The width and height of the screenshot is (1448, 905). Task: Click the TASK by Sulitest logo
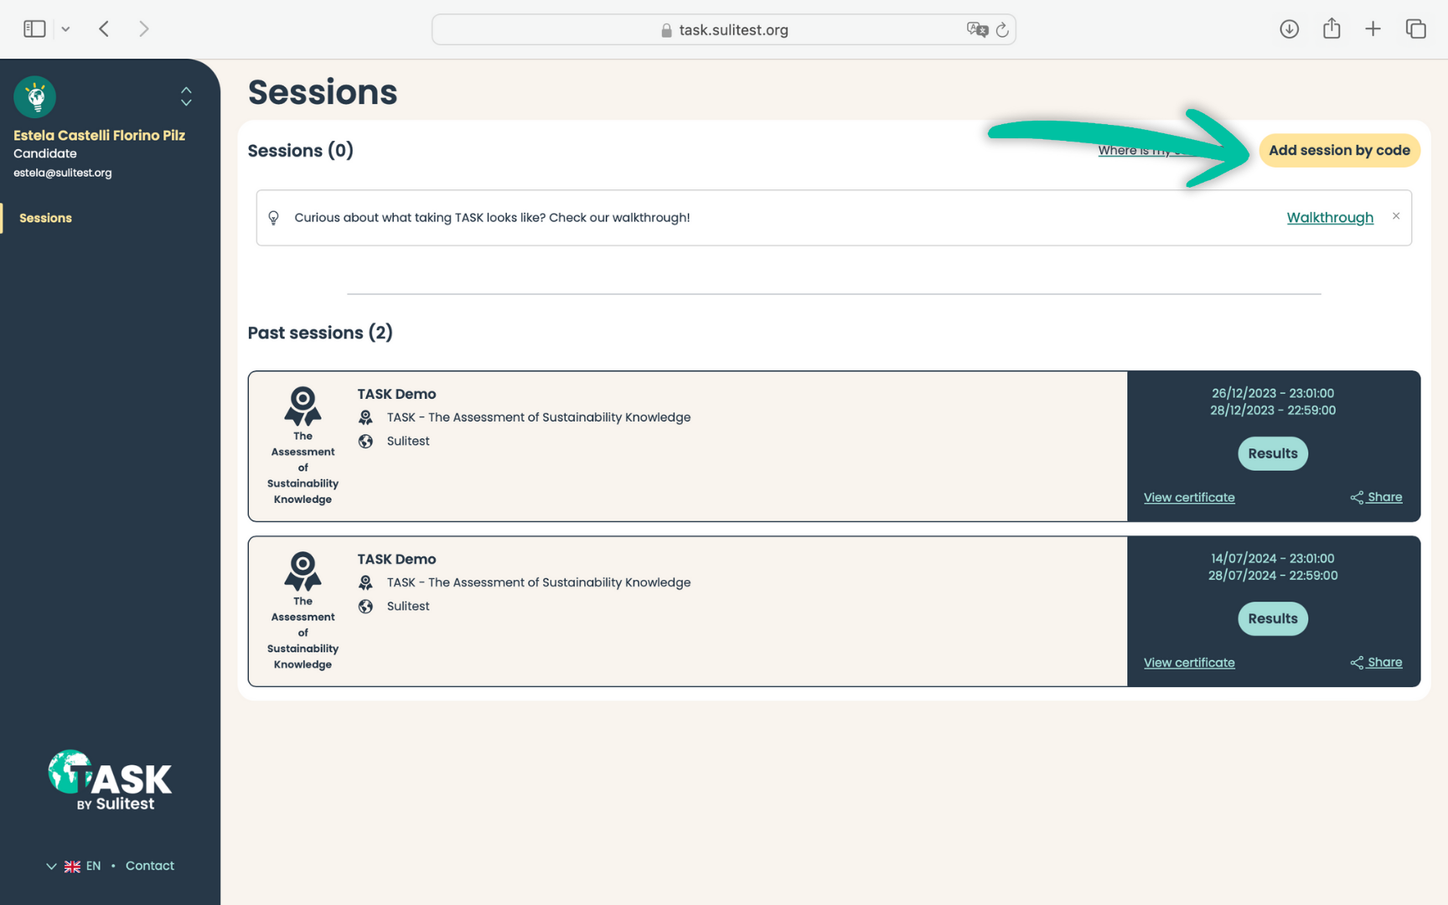click(110, 781)
